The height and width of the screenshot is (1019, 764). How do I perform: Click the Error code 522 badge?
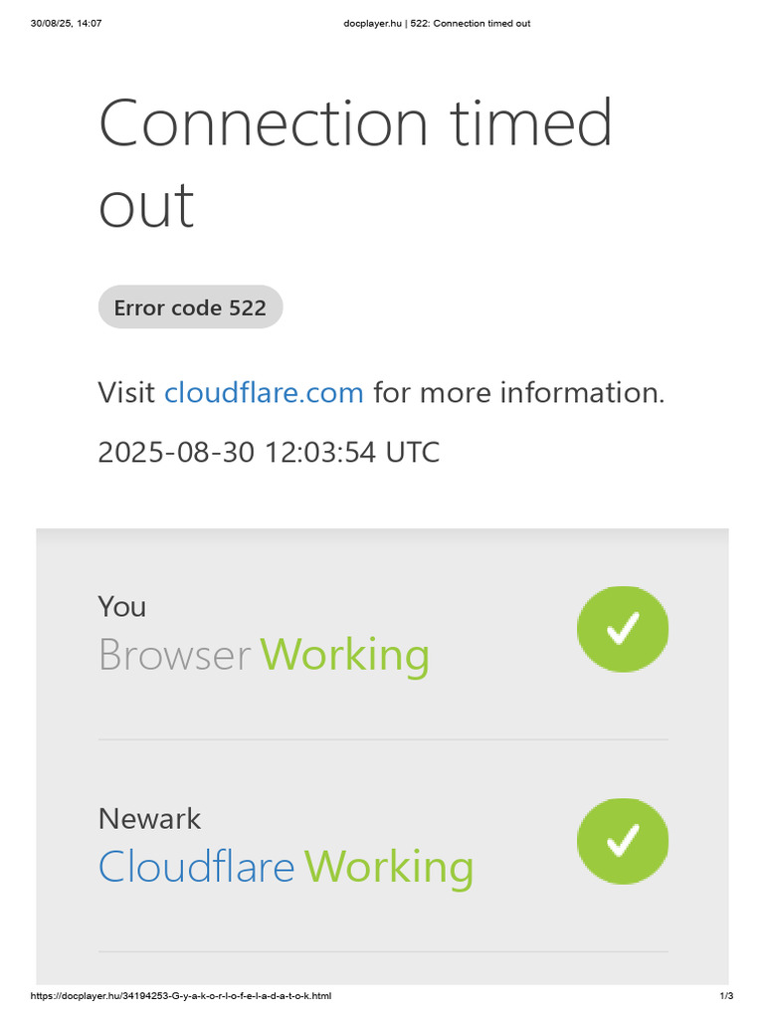tap(190, 307)
